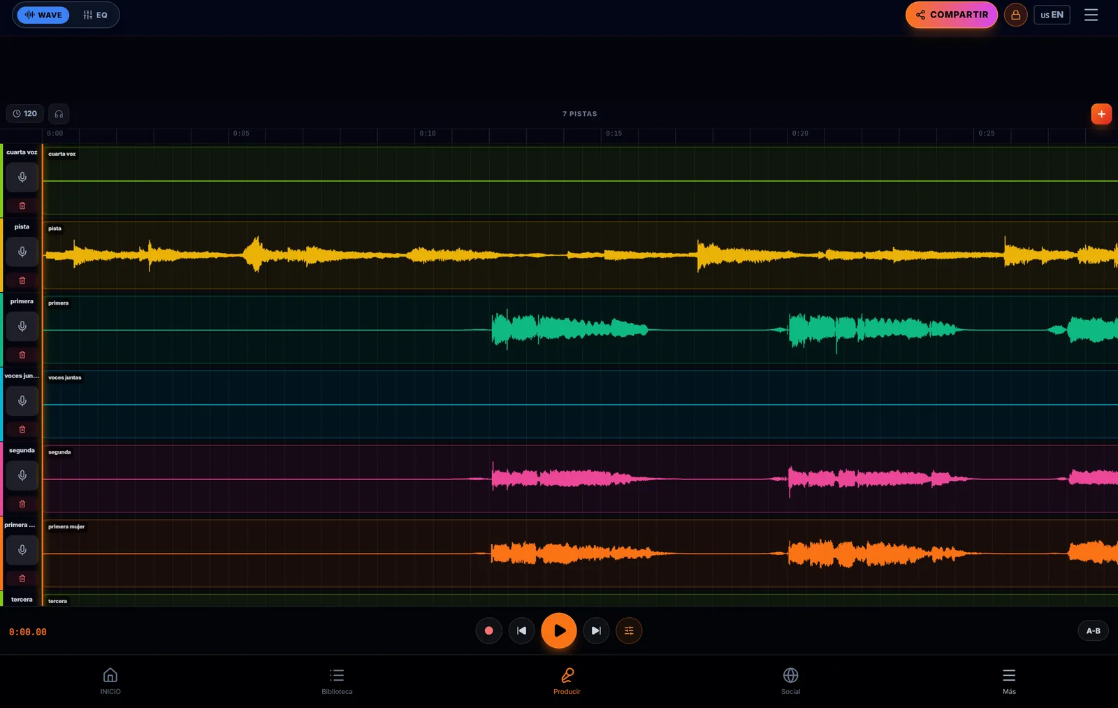Screen dimensions: 1118x708
Task: Click the yellow pista waveform
Action: coord(580,255)
